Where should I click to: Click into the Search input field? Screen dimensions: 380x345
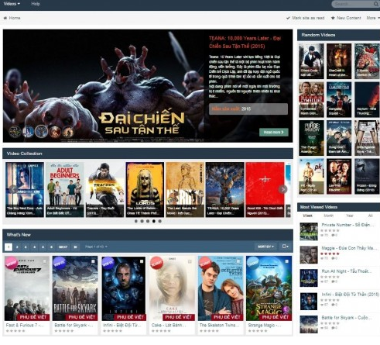(x=353, y=4)
